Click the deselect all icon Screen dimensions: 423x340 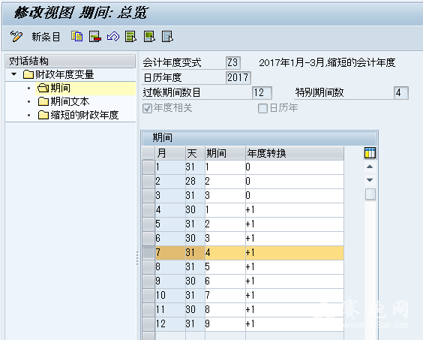click(x=167, y=37)
